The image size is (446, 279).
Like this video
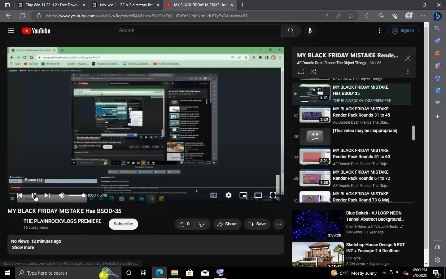184,224
